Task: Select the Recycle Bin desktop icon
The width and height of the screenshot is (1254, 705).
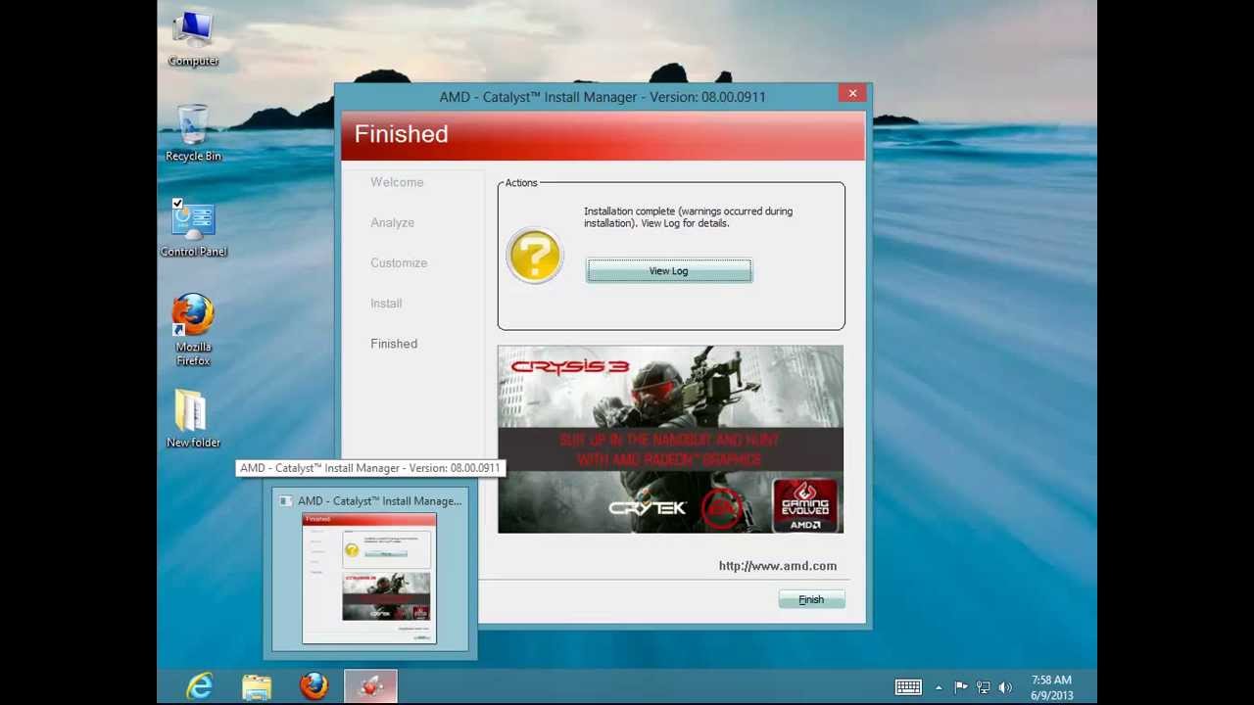Action: point(193,134)
